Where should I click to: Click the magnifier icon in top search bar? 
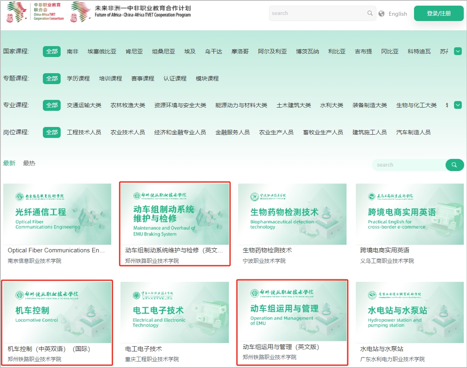pos(370,13)
